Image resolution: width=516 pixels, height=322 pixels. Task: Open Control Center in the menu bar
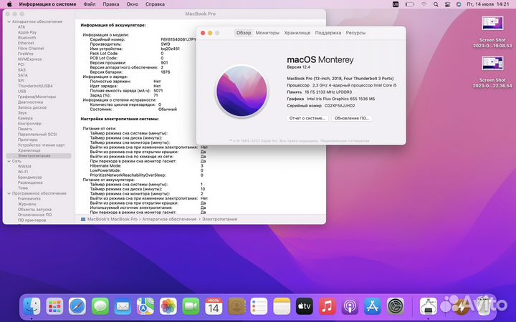coord(447,4)
